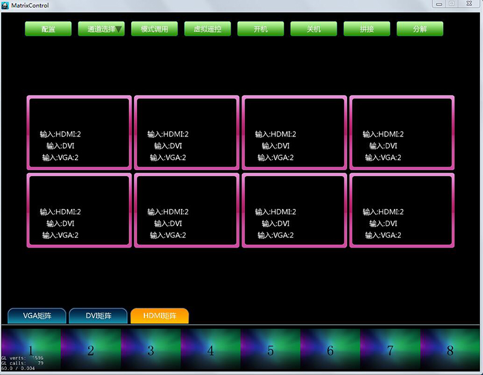Select the HDMI矩阵 tab
The image size is (483, 375).
click(159, 316)
